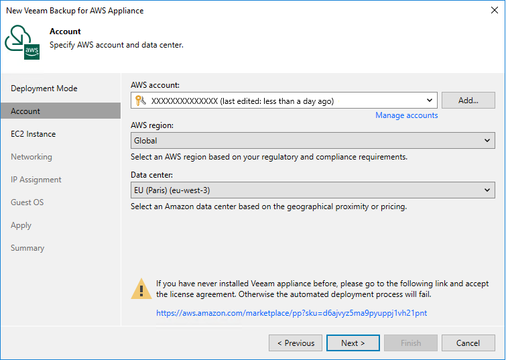Open the EC2 Instance step
This screenshot has height=360, width=506.
coord(34,134)
